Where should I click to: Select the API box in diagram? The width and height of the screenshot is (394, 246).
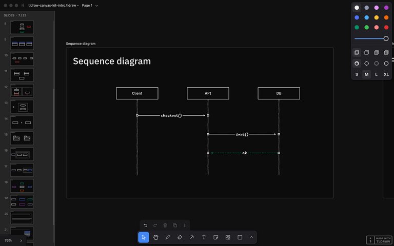click(x=208, y=93)
